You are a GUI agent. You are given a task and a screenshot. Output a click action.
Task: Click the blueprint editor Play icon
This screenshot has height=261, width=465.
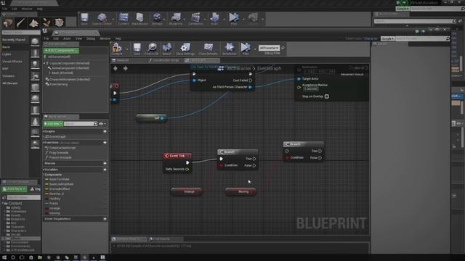(x=245, y=48)
